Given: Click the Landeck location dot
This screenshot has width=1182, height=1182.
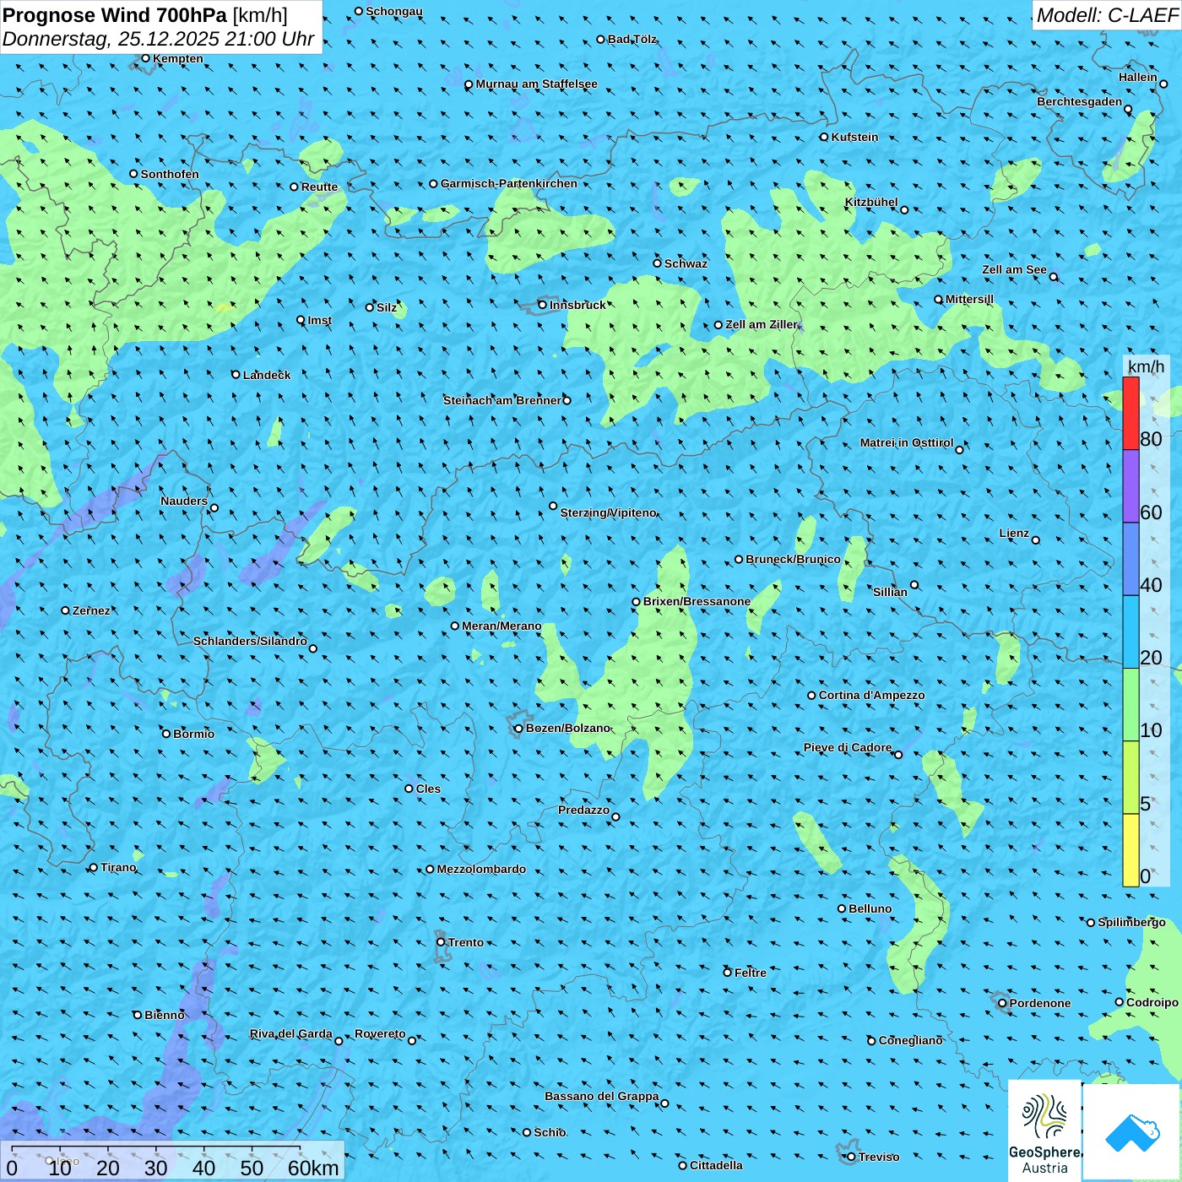Looking at the screenshot, I should point(236,375).
